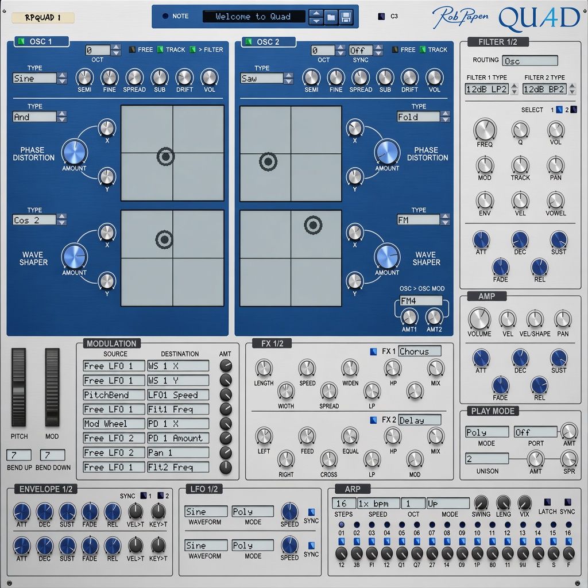This screenshot has width=588, height=588.
Task: Open the FX 1/2 section tab
Action: (x=273, y=343)
